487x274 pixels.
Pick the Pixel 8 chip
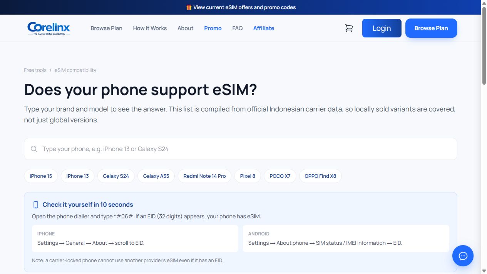(x=248, y=176)
